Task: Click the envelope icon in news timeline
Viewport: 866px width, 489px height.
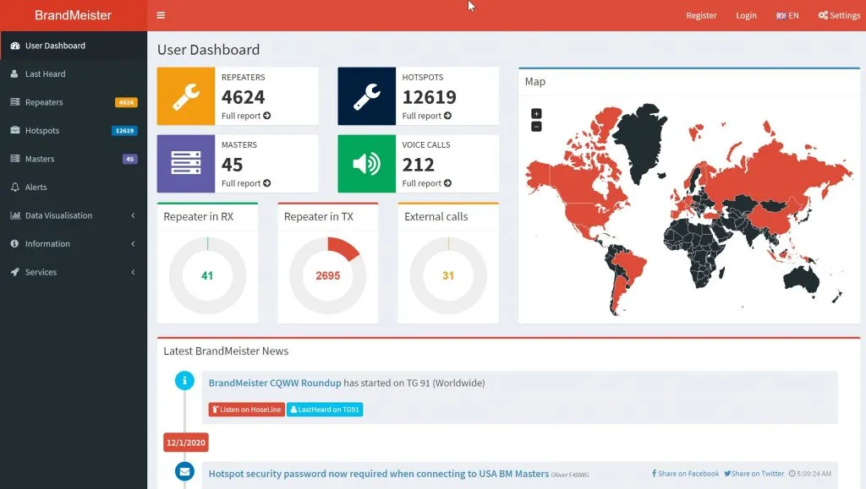Action: pyautogui.click(x=184, y=471)
